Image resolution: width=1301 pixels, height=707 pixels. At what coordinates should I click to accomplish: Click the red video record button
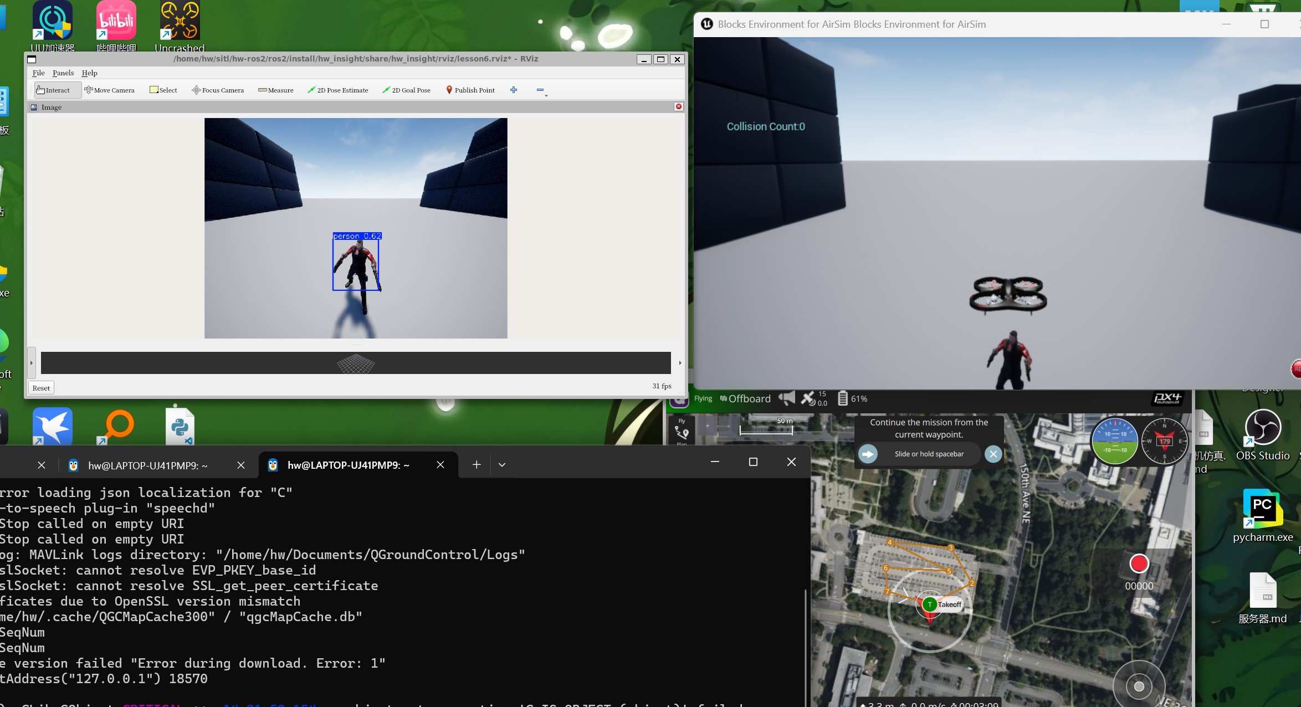(1139, 563)
